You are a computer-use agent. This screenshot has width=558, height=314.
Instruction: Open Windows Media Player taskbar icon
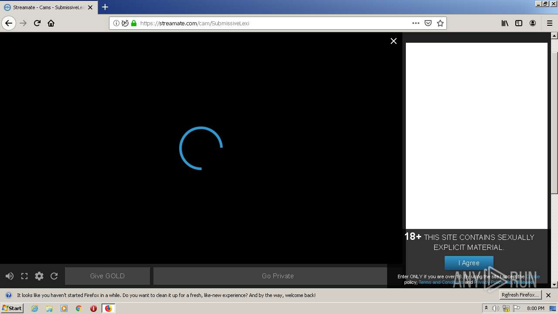tap(64, 308)
